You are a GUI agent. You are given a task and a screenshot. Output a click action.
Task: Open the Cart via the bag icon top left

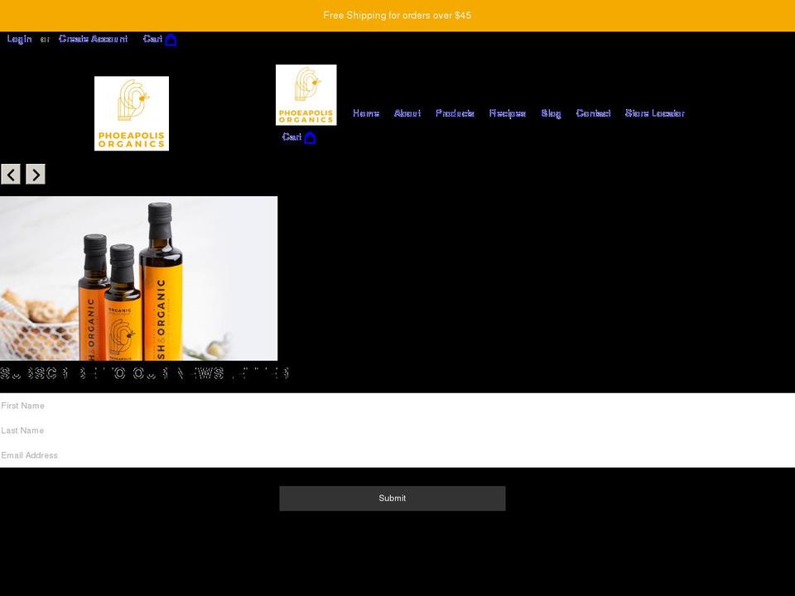pyautogui.click(x=170, y=39)
